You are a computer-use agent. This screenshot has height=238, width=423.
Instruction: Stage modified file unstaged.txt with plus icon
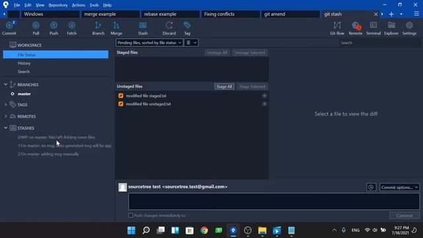(x=264, y=104)
